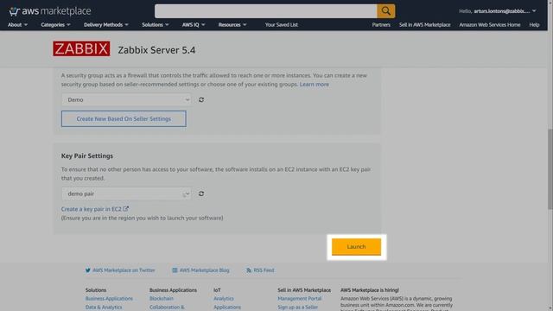The image size is (553, 311).
Task: Open footer Data & Analytics link
Action: 104,308
